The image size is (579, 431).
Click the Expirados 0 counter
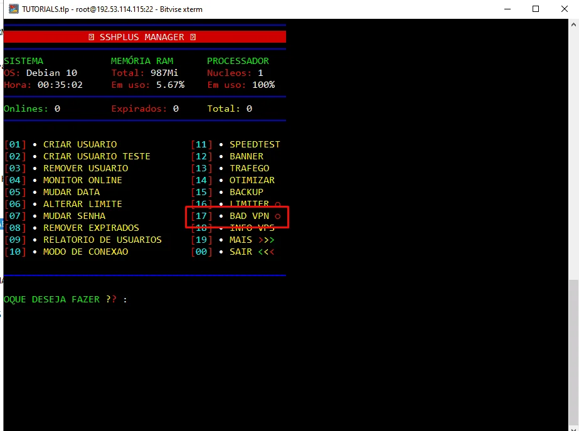click(145, 109)
